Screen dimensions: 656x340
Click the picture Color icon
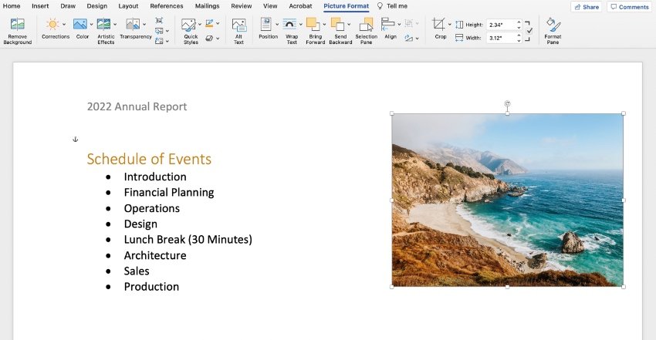(x=80, y=24)
